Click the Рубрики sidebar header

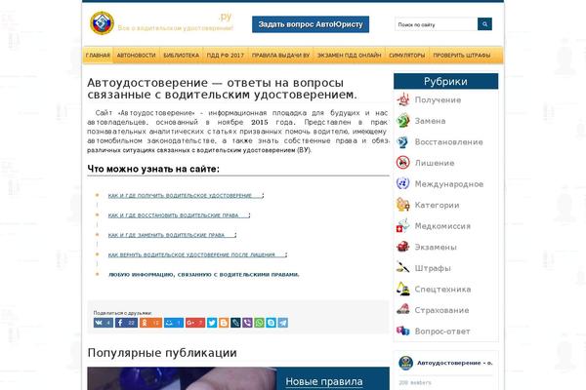[x=445, y=81]
